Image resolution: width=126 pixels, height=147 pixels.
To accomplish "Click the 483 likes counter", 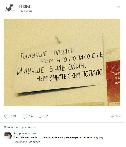I will click(x=13, y=116).
